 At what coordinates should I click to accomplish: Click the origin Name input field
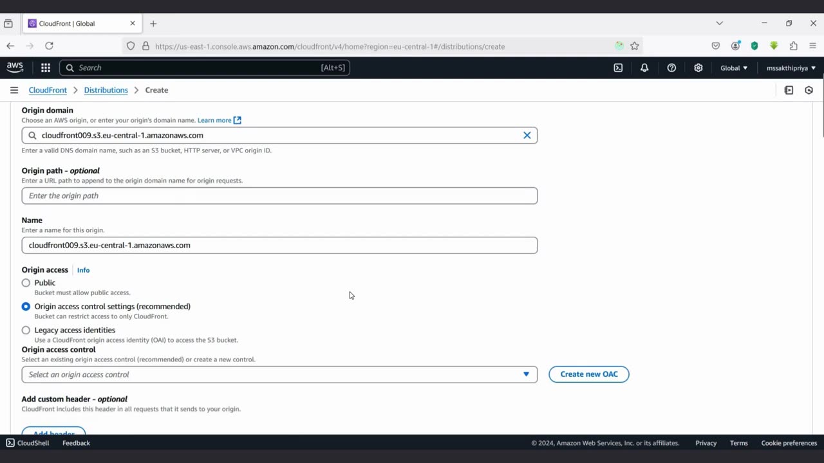(x=279, y=245)
